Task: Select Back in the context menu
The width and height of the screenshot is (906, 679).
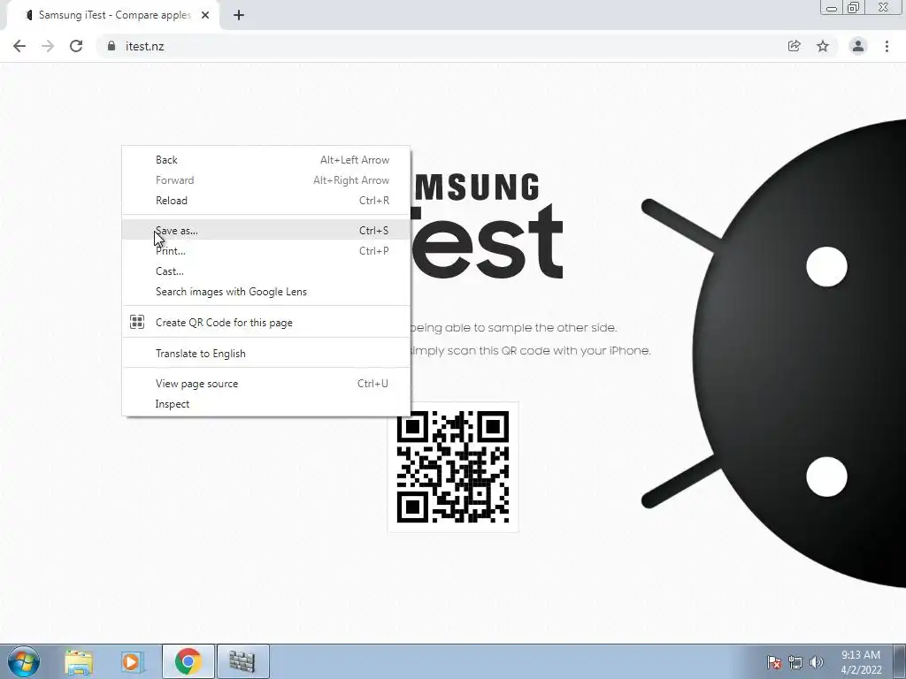Action: point(266,160)
